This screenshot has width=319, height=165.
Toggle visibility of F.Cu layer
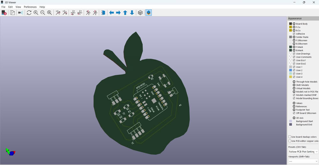(294, 27)
